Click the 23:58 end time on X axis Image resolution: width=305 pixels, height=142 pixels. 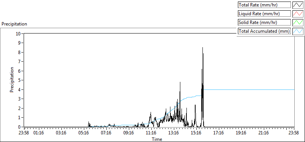click(x=294, y=133)
